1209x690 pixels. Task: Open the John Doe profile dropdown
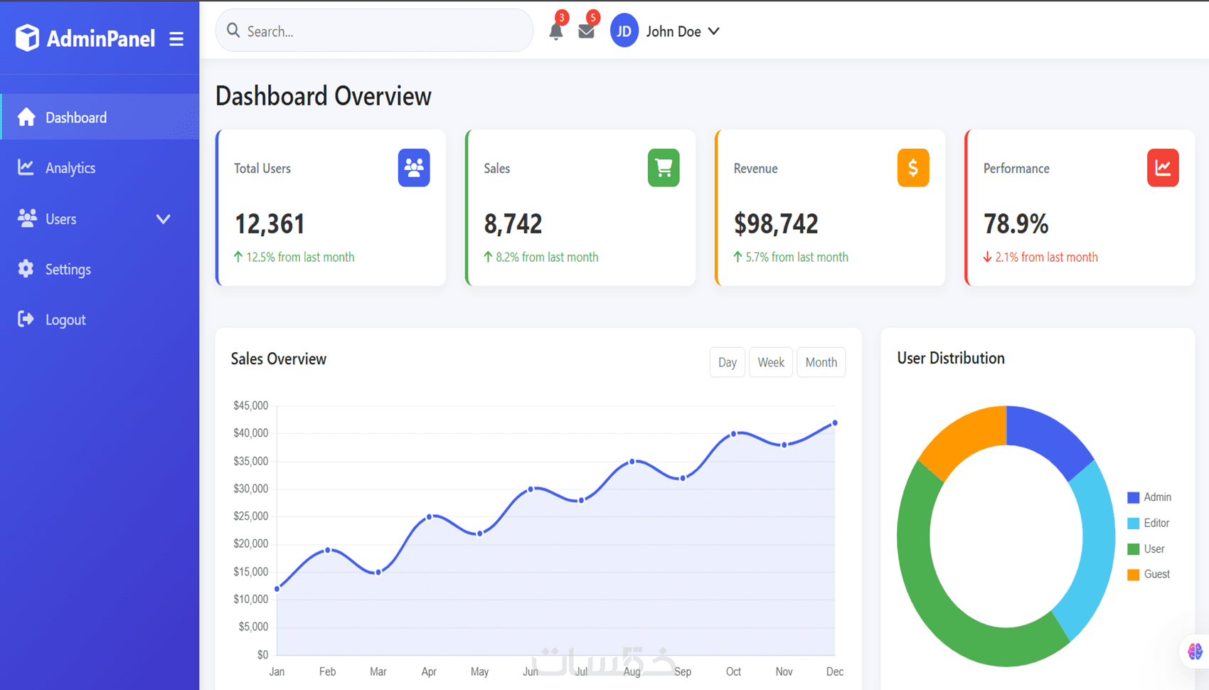683,31
